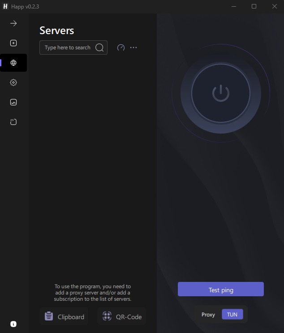Import server from Clipboard
This screenshot has height=333, width=284.
coord(65,316)
